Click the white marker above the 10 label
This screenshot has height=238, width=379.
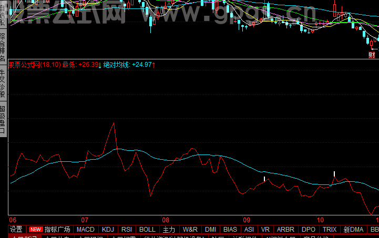[334, 174]
